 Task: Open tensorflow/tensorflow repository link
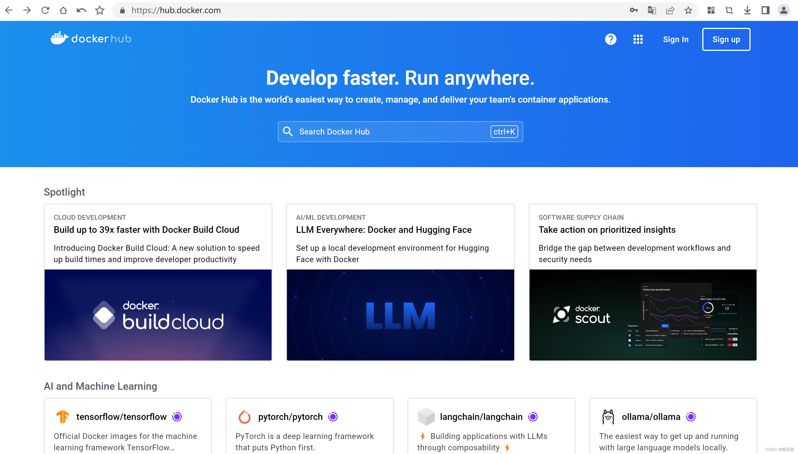pyautogui.click(x=121, y=416)
